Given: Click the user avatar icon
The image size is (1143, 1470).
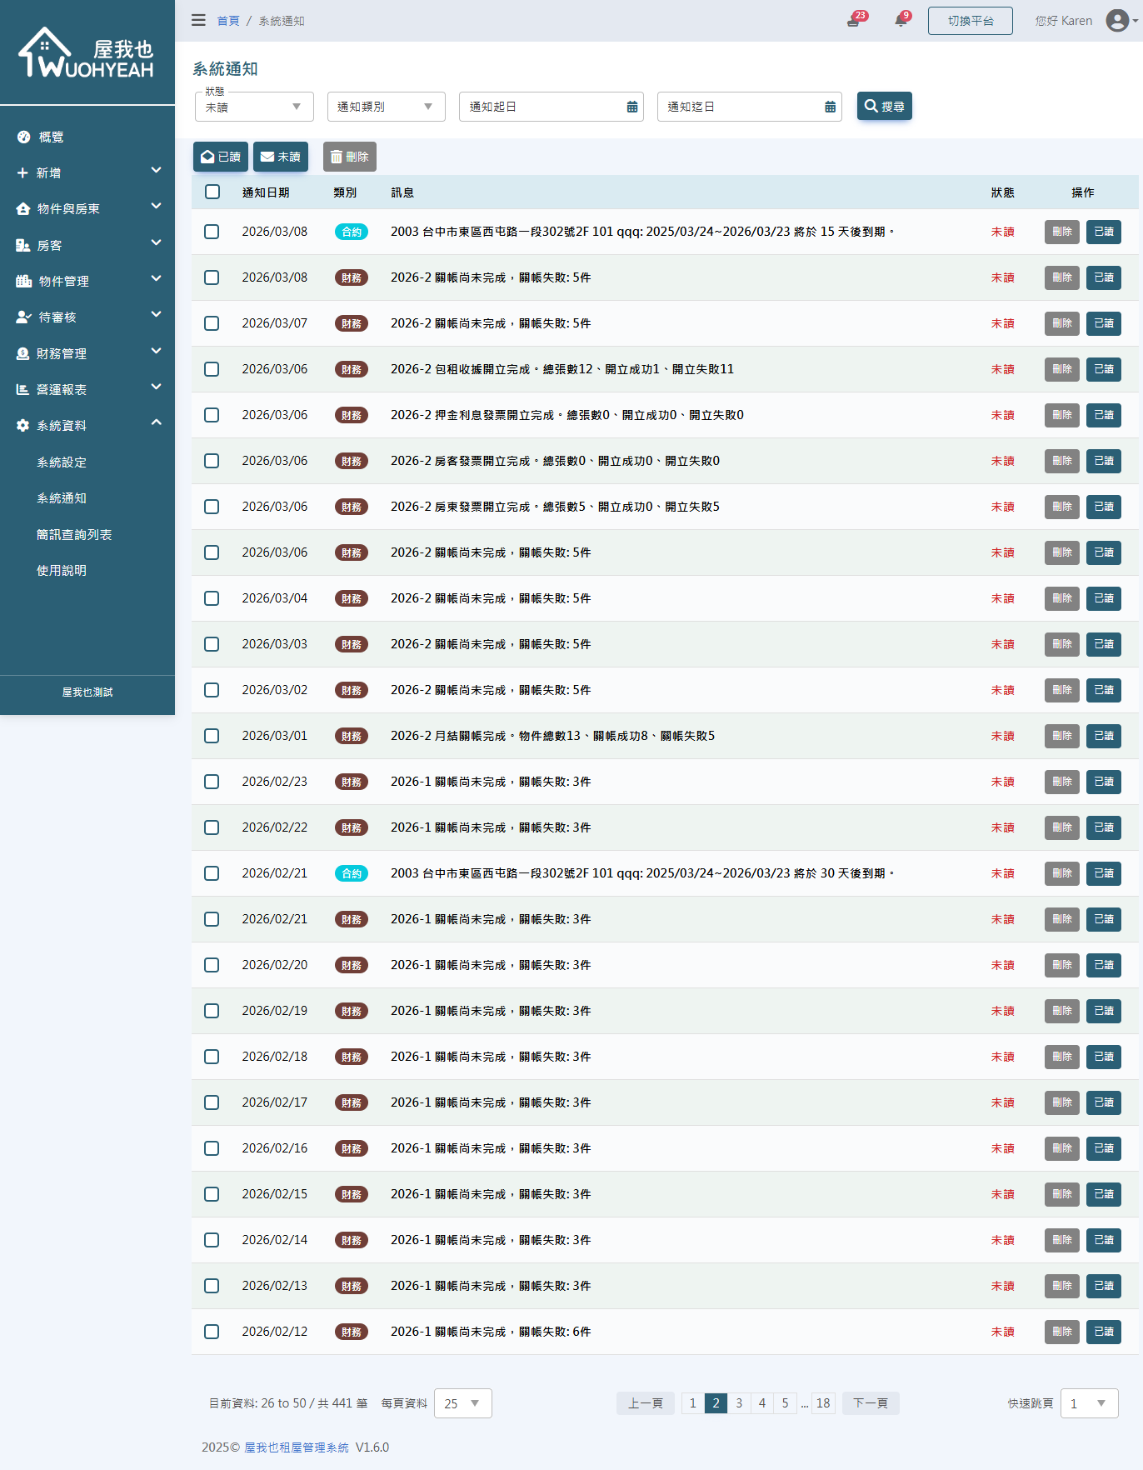Looking at the screenshot, I should tap(1117, 21).
